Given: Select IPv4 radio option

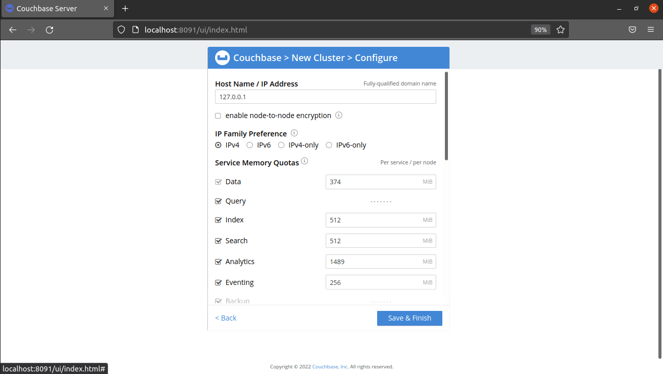Looking at the screenshot, I should click(x=218, y=145).
